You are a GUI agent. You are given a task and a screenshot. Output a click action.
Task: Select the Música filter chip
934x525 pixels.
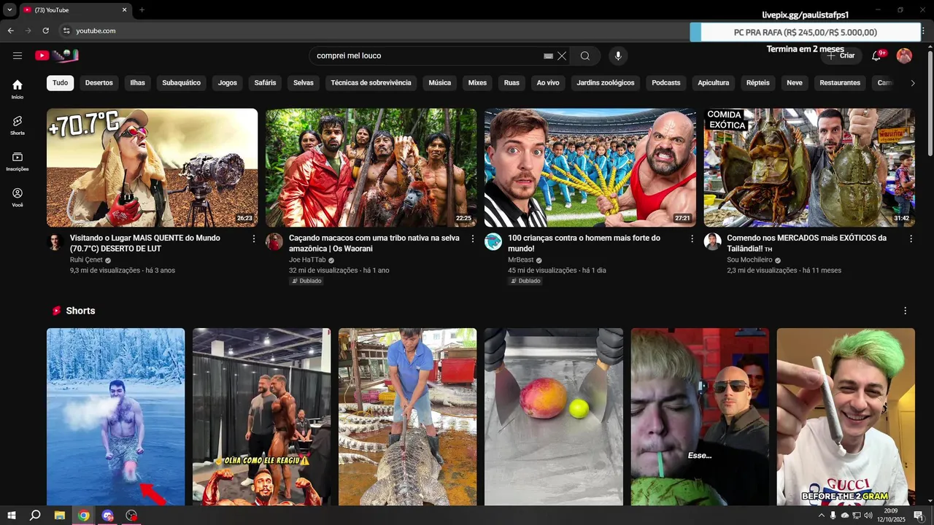pyautogui.click(x=440, y=83)
